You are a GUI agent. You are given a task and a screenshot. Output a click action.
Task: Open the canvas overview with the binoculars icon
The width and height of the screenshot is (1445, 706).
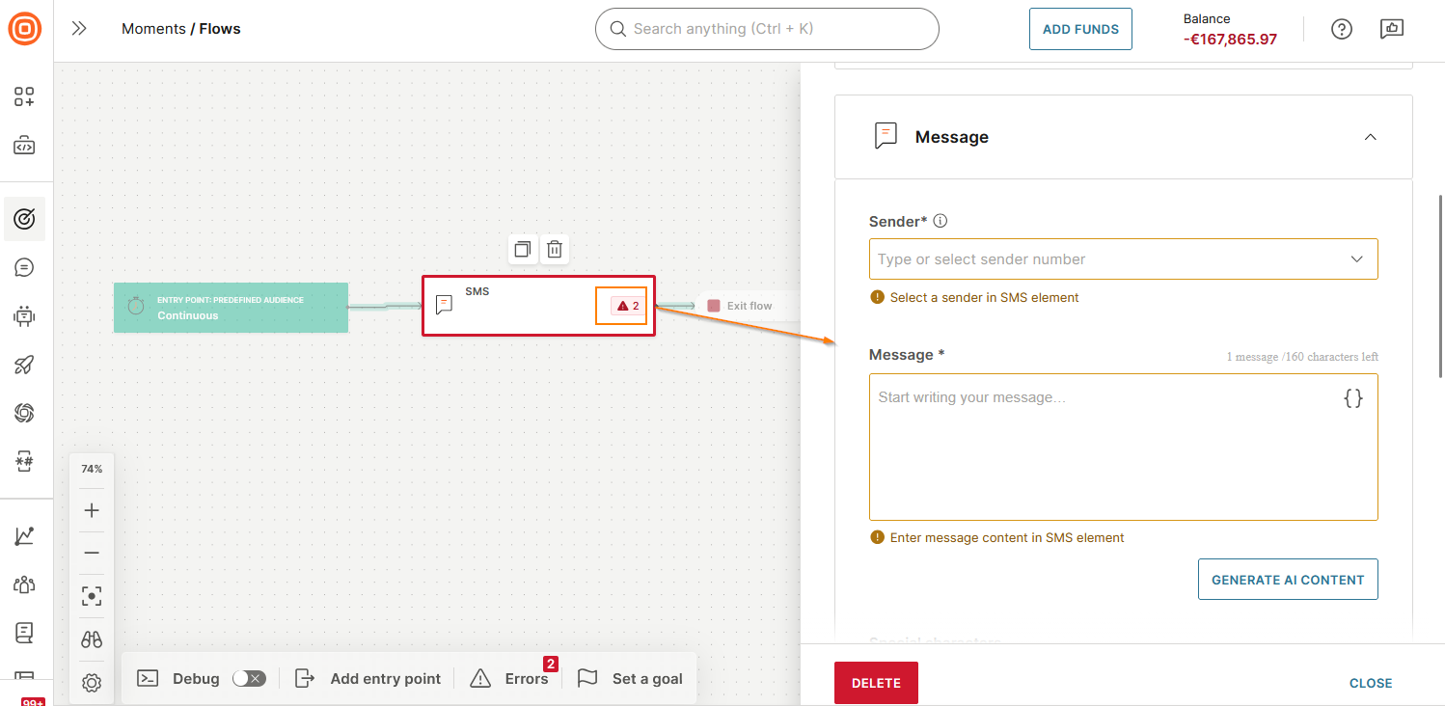(x=91, y=638)
